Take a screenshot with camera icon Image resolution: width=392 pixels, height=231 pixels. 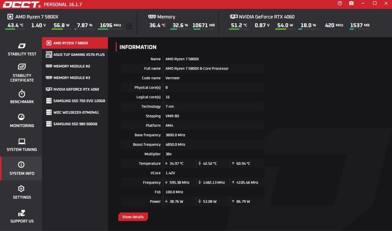pos(351,3)
